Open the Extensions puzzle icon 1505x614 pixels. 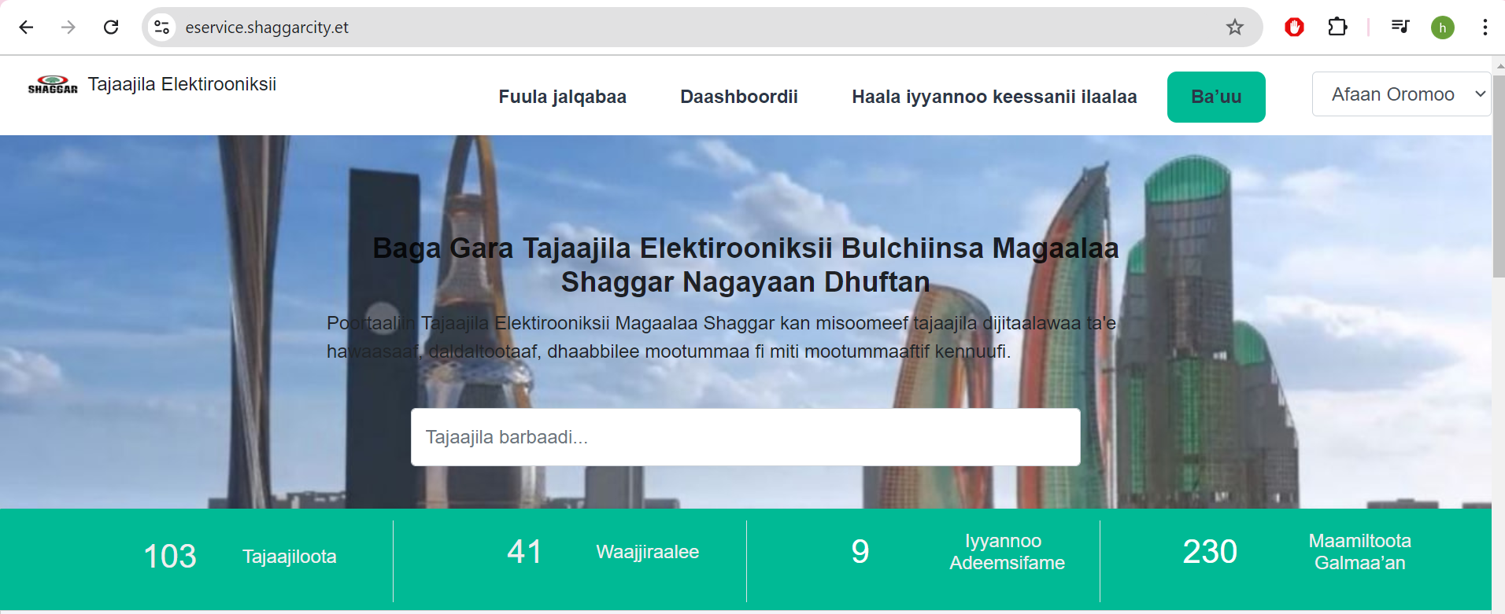[x=1337, y=28]
